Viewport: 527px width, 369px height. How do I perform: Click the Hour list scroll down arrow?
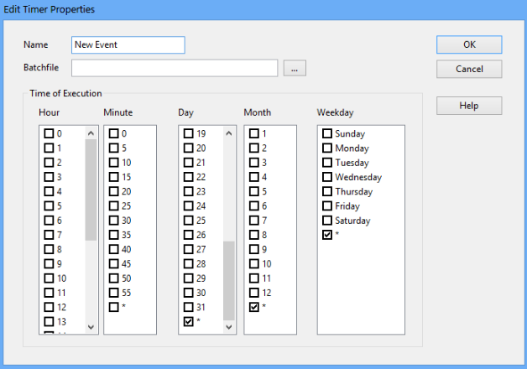(x=91, y=327)
